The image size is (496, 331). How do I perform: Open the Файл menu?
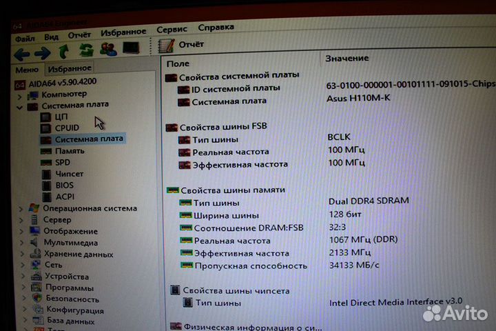(x=25, y=39)
